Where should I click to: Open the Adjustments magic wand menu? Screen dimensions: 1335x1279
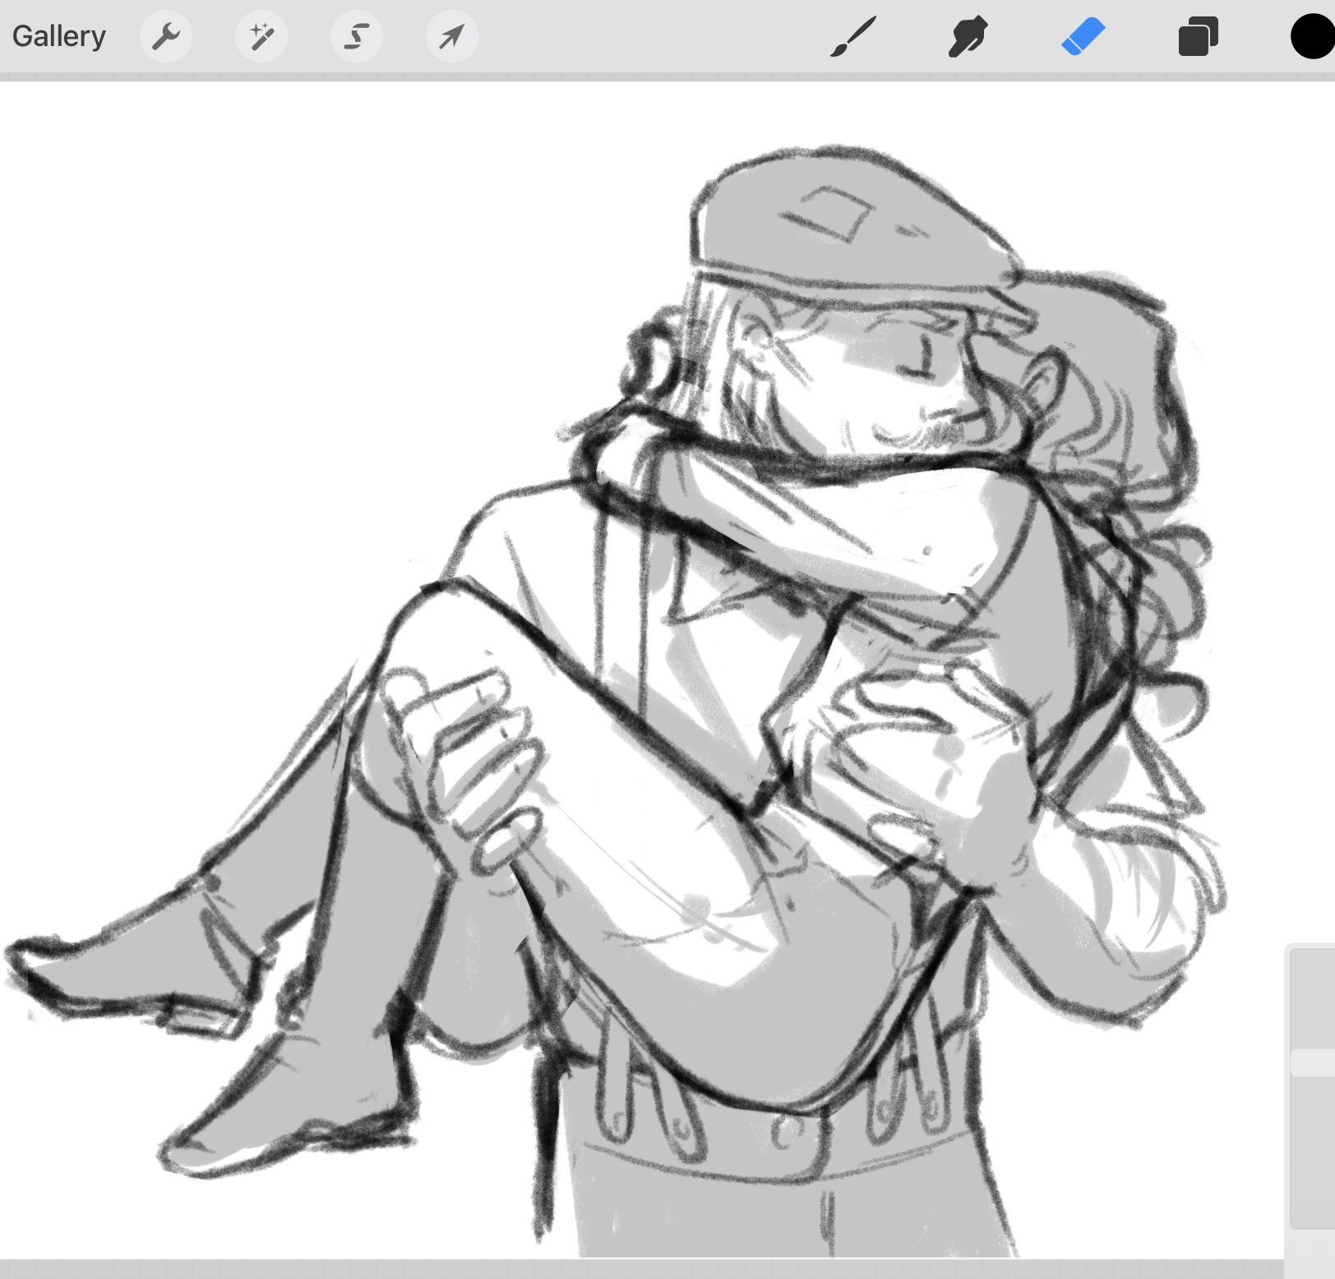point(261,36)
